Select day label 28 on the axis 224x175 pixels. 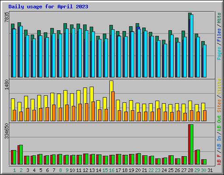coord(190,170)
